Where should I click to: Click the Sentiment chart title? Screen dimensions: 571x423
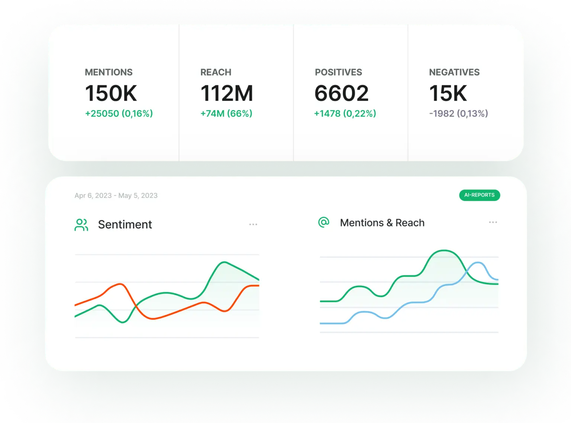[x=125, y=224]
